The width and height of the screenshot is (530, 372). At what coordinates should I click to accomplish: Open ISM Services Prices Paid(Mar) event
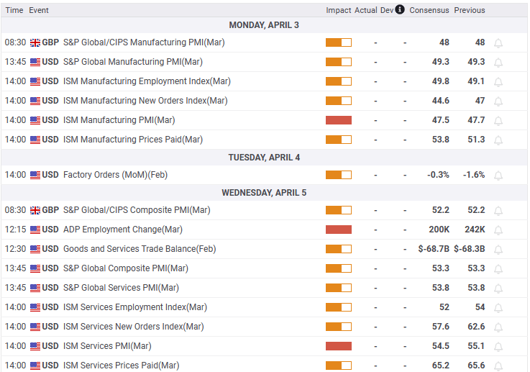(x=122, y=366)
